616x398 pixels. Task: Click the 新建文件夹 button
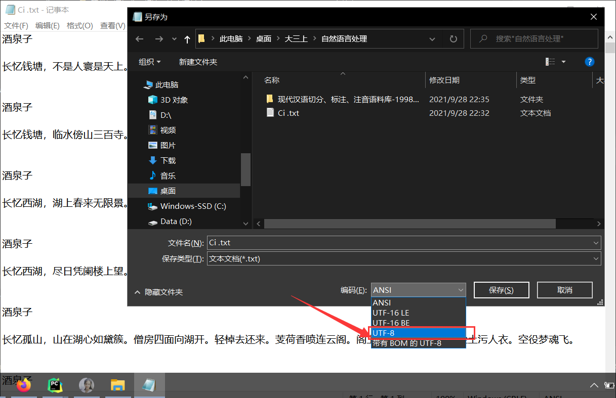[x=198, y=62]
